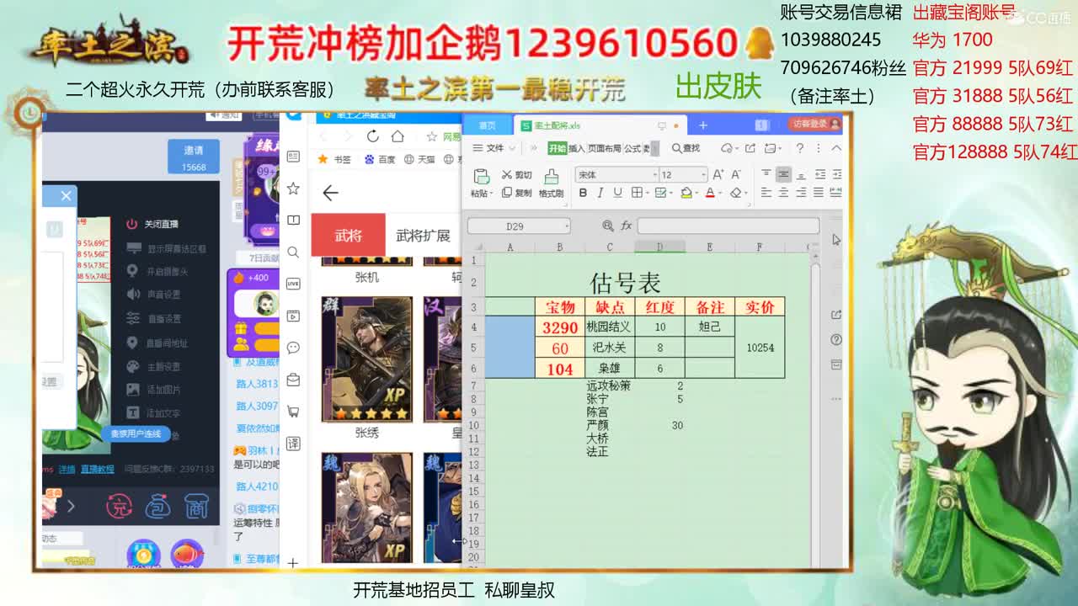Select the red 武将 tab in browser
The image size is (1078, 606).
(348, 235)
